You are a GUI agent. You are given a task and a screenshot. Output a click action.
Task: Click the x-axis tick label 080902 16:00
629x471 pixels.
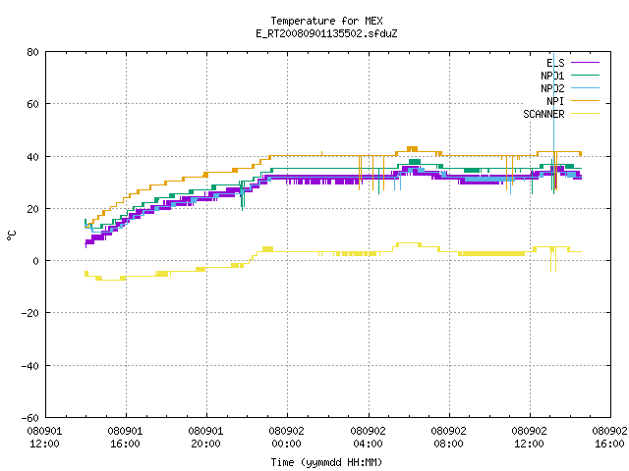pyautogui.click(x=609, y=438)
